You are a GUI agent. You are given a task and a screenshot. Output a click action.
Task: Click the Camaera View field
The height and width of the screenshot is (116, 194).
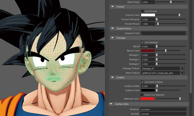click(163, 33)
